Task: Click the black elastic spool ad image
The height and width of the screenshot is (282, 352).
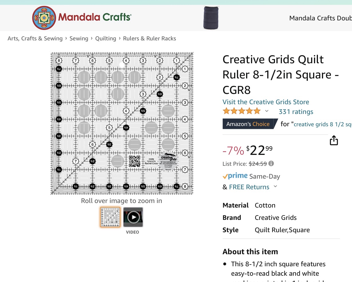Action: [x=211, y=18]
